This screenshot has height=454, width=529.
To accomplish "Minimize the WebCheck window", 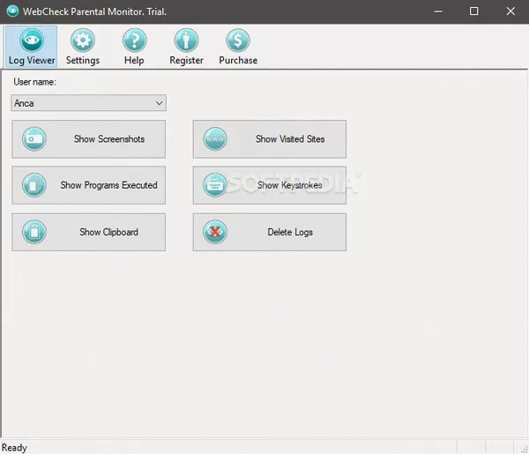I will (438, 11).
